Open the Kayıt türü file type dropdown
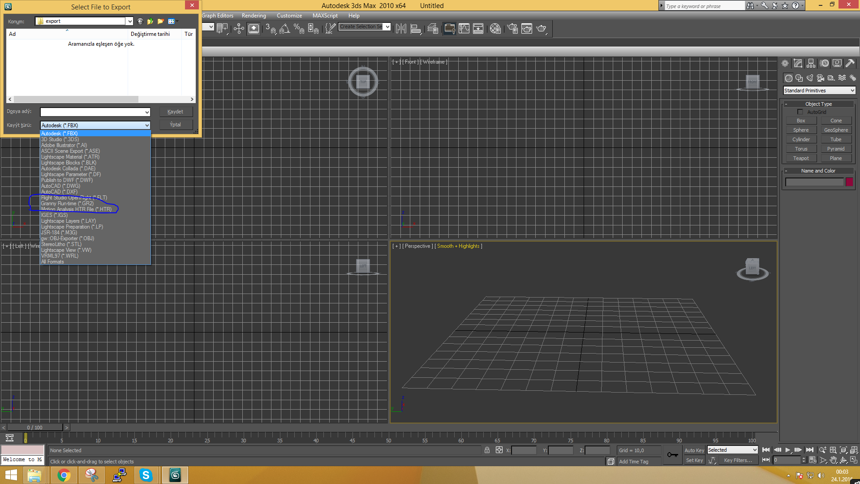Viewport: 860px width, 484px height. pos(95,125)
